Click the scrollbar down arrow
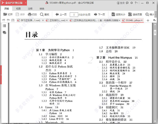Image resolution: width=158 pixels, height=124 pixels. point(155,121)
